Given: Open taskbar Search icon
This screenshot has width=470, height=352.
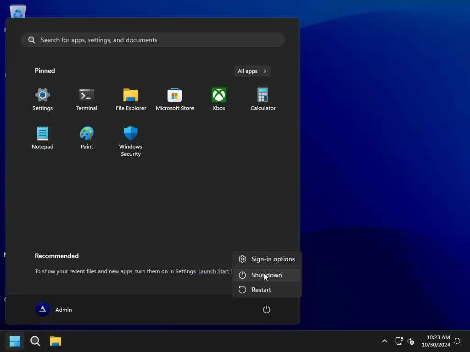Looking at the screenshot, I should click(35, 341).
